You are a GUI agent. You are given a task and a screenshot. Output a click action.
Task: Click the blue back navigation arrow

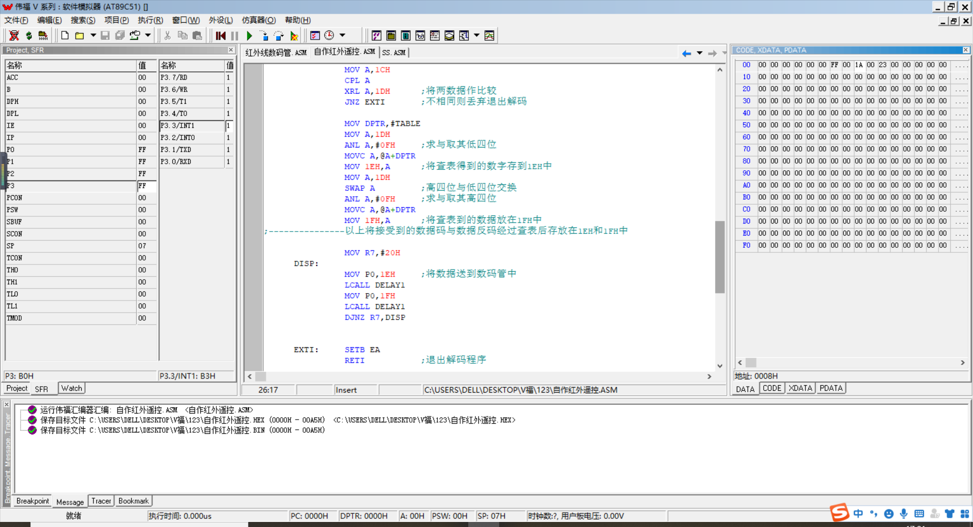tap(686, 53)
